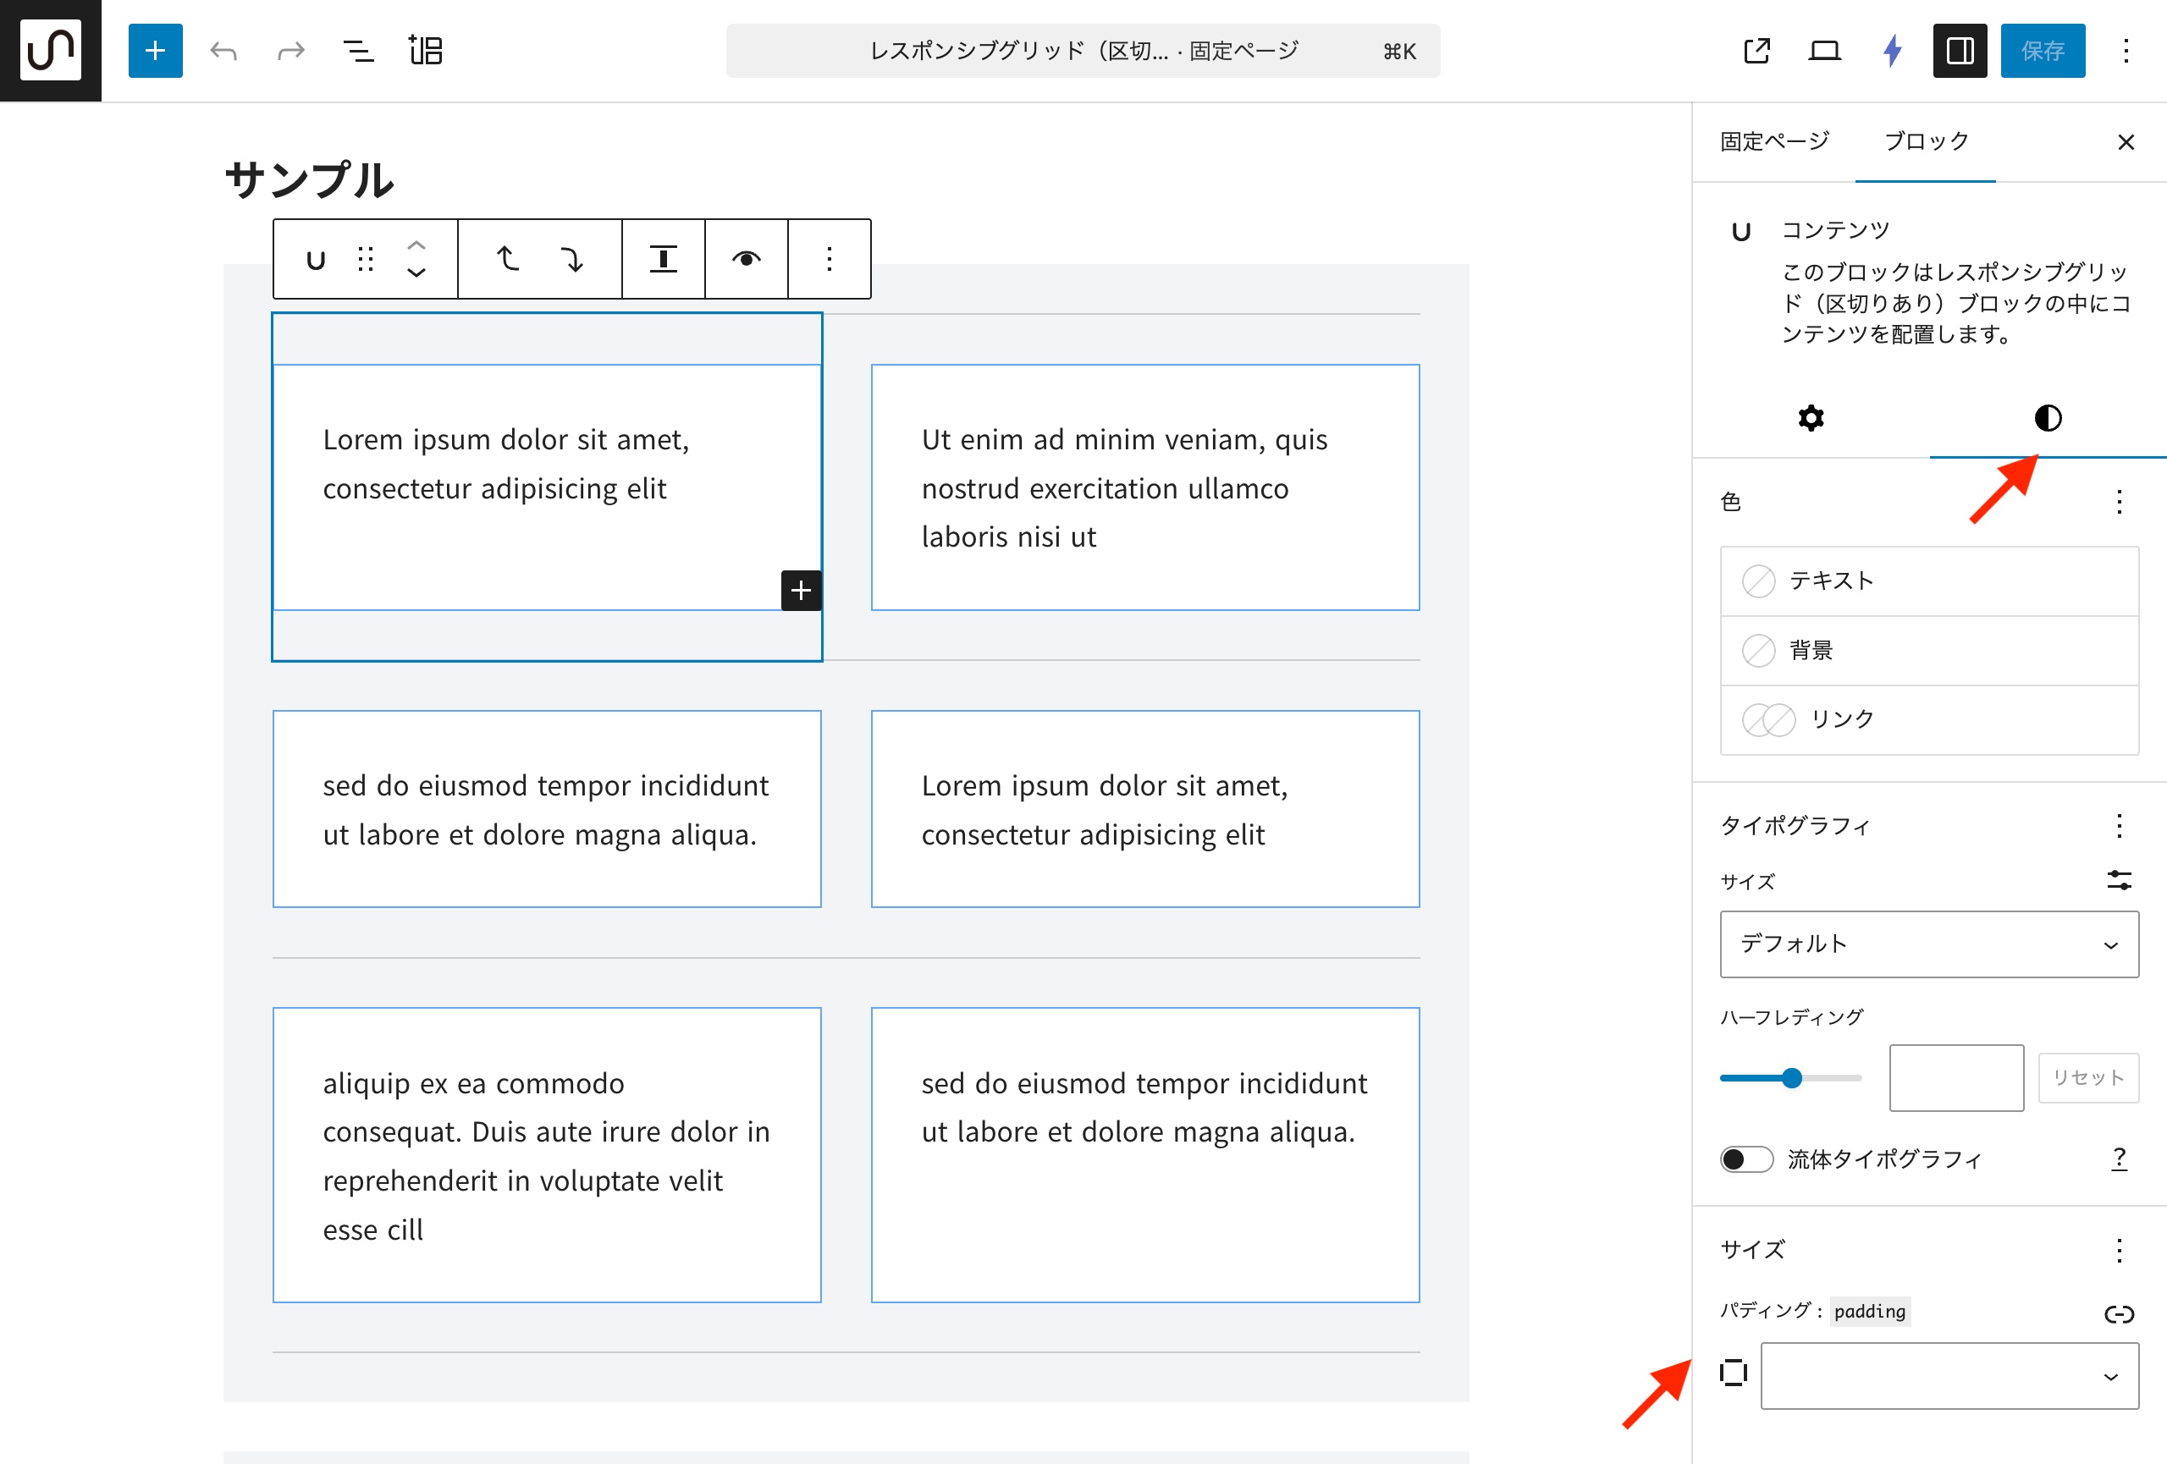The height and width of the screenshot is (1464, 2167).
Task: Open the padding value dropdown
Action: pos(1949,1375)
